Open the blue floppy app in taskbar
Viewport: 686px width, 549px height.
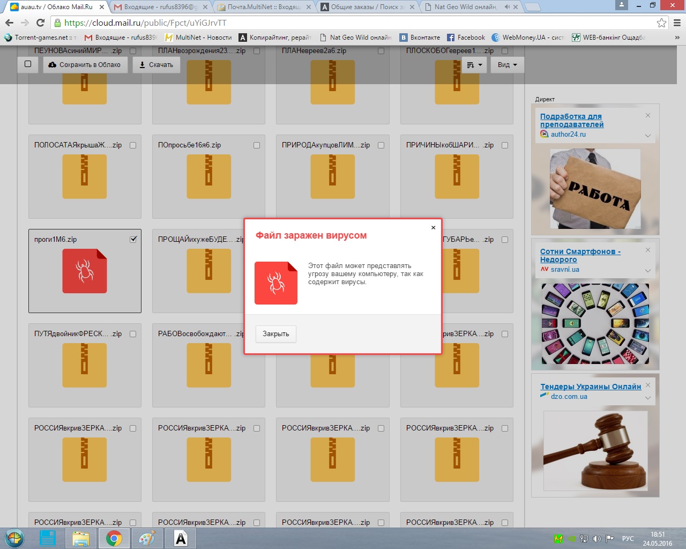48,538
